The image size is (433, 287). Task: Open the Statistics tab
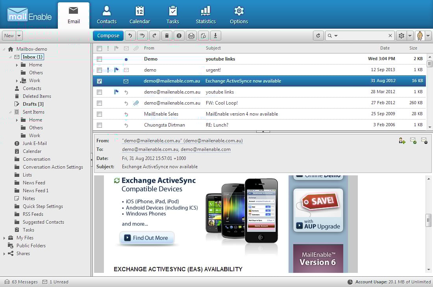tap(205, 15)
